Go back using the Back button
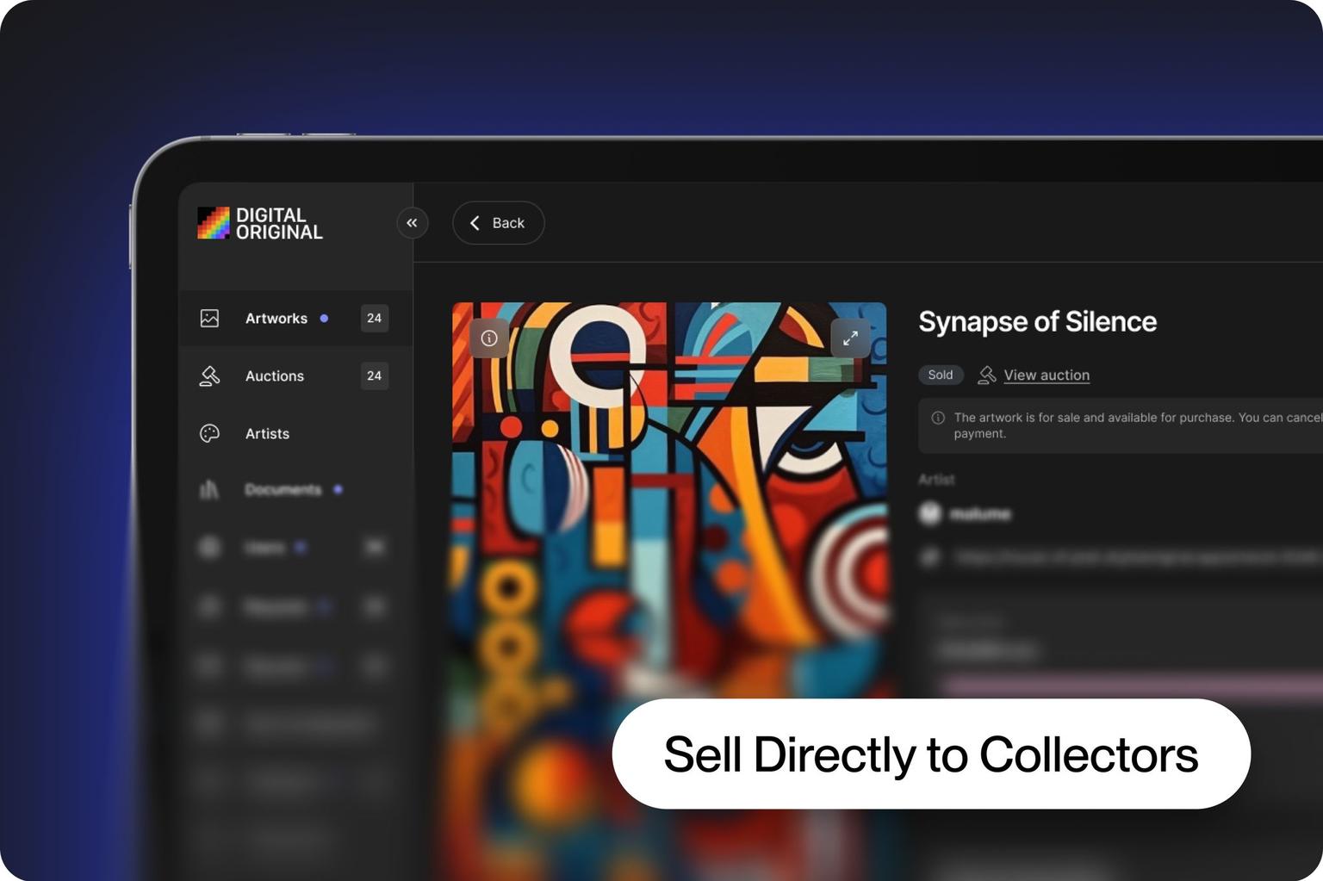The image size is (1323, 881). (498, 223)
